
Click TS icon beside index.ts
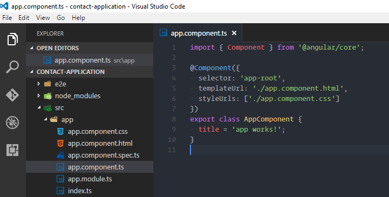(60, 191)
